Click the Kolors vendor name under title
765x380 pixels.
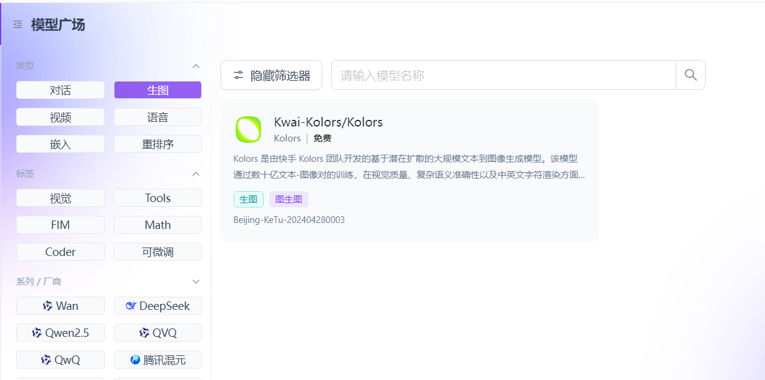point(288,138)
